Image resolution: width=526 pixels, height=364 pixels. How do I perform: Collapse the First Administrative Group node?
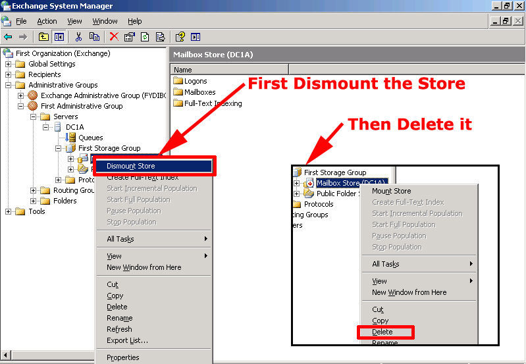click(x=21, y=106)
